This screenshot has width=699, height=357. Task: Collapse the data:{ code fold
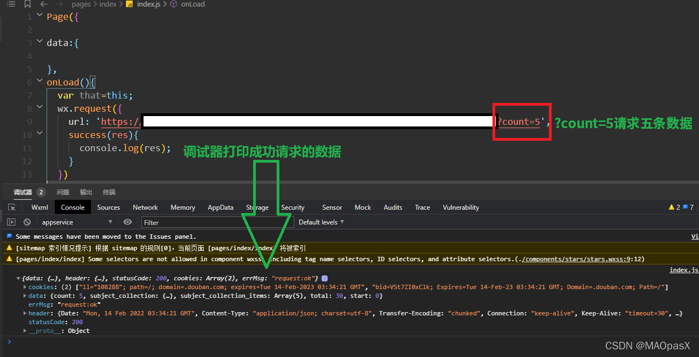pyautogui.click(x=39, y=42)
